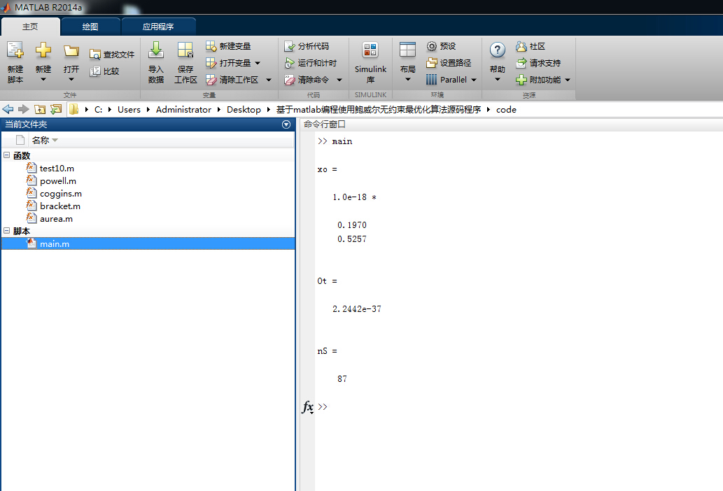The height and width of the screenshot is (491, 723).
Task: Click the Compare (比较) icon
Action: pos(94,71)
